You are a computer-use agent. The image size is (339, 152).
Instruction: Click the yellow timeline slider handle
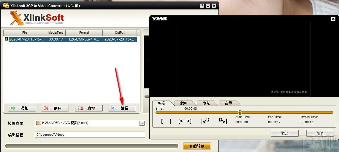pos(240,113)
